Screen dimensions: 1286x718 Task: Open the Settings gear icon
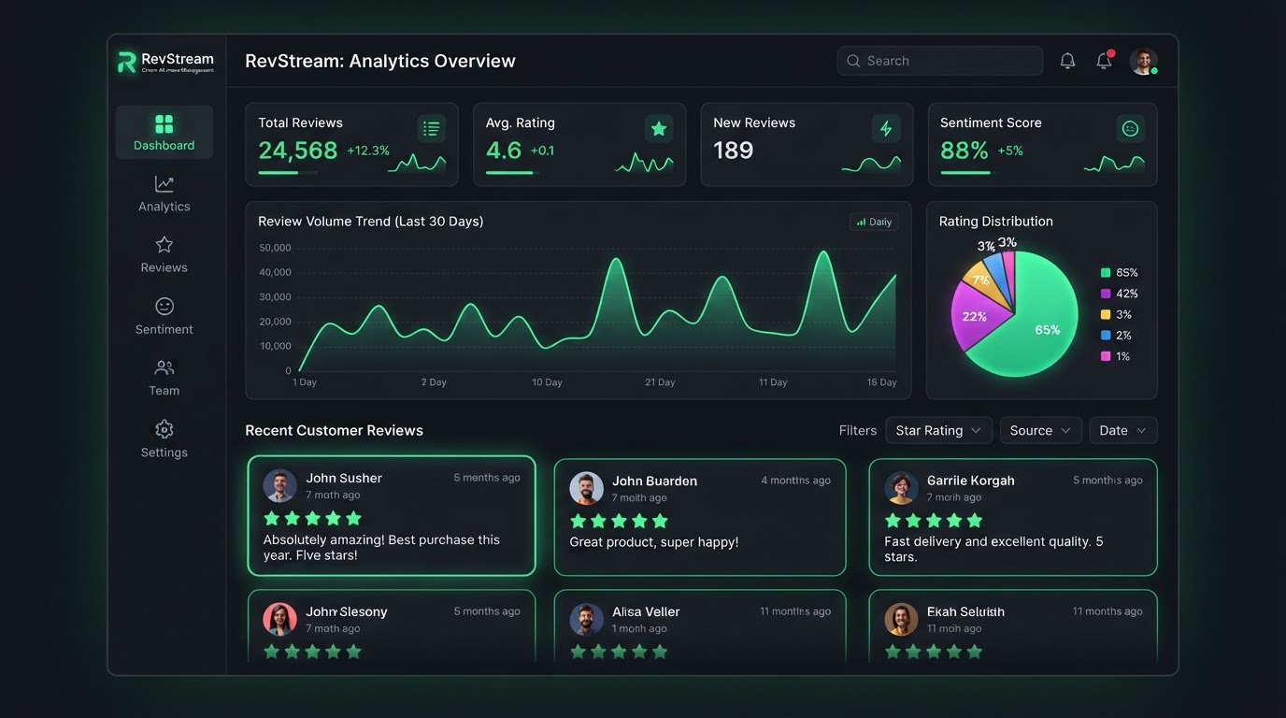164,429
